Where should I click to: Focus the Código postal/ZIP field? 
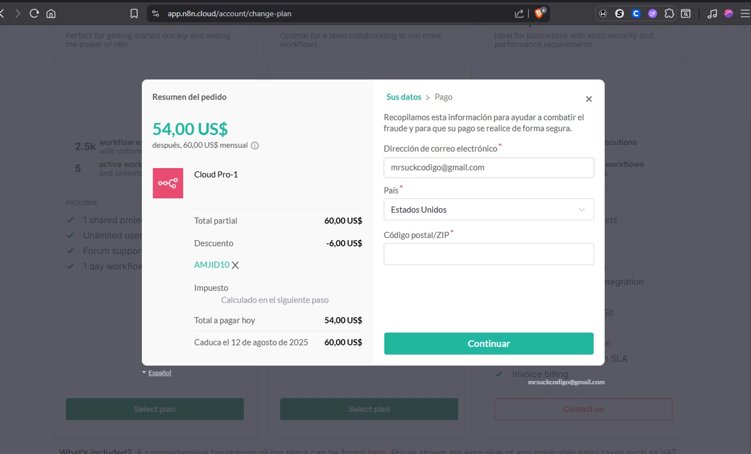pyautogui.click(x=489, y=254)
